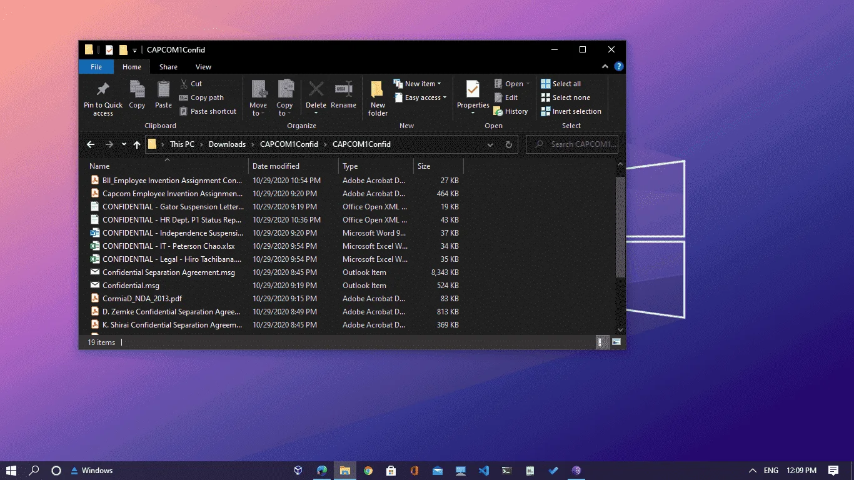Sort by the Date modified column
The image size is (854, 480).
pos(294,166)
